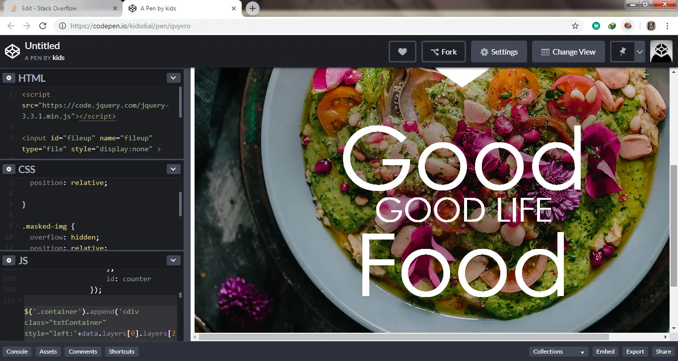The height and width of the screenshot is (361, 678).
Task: Open pen Settings
Action: pyautogui.click(x=499, y=52)
